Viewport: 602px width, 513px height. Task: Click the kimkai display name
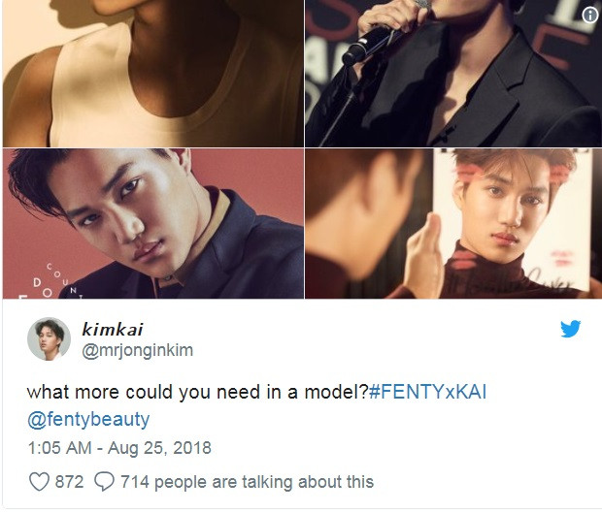(x=113, y=330)
